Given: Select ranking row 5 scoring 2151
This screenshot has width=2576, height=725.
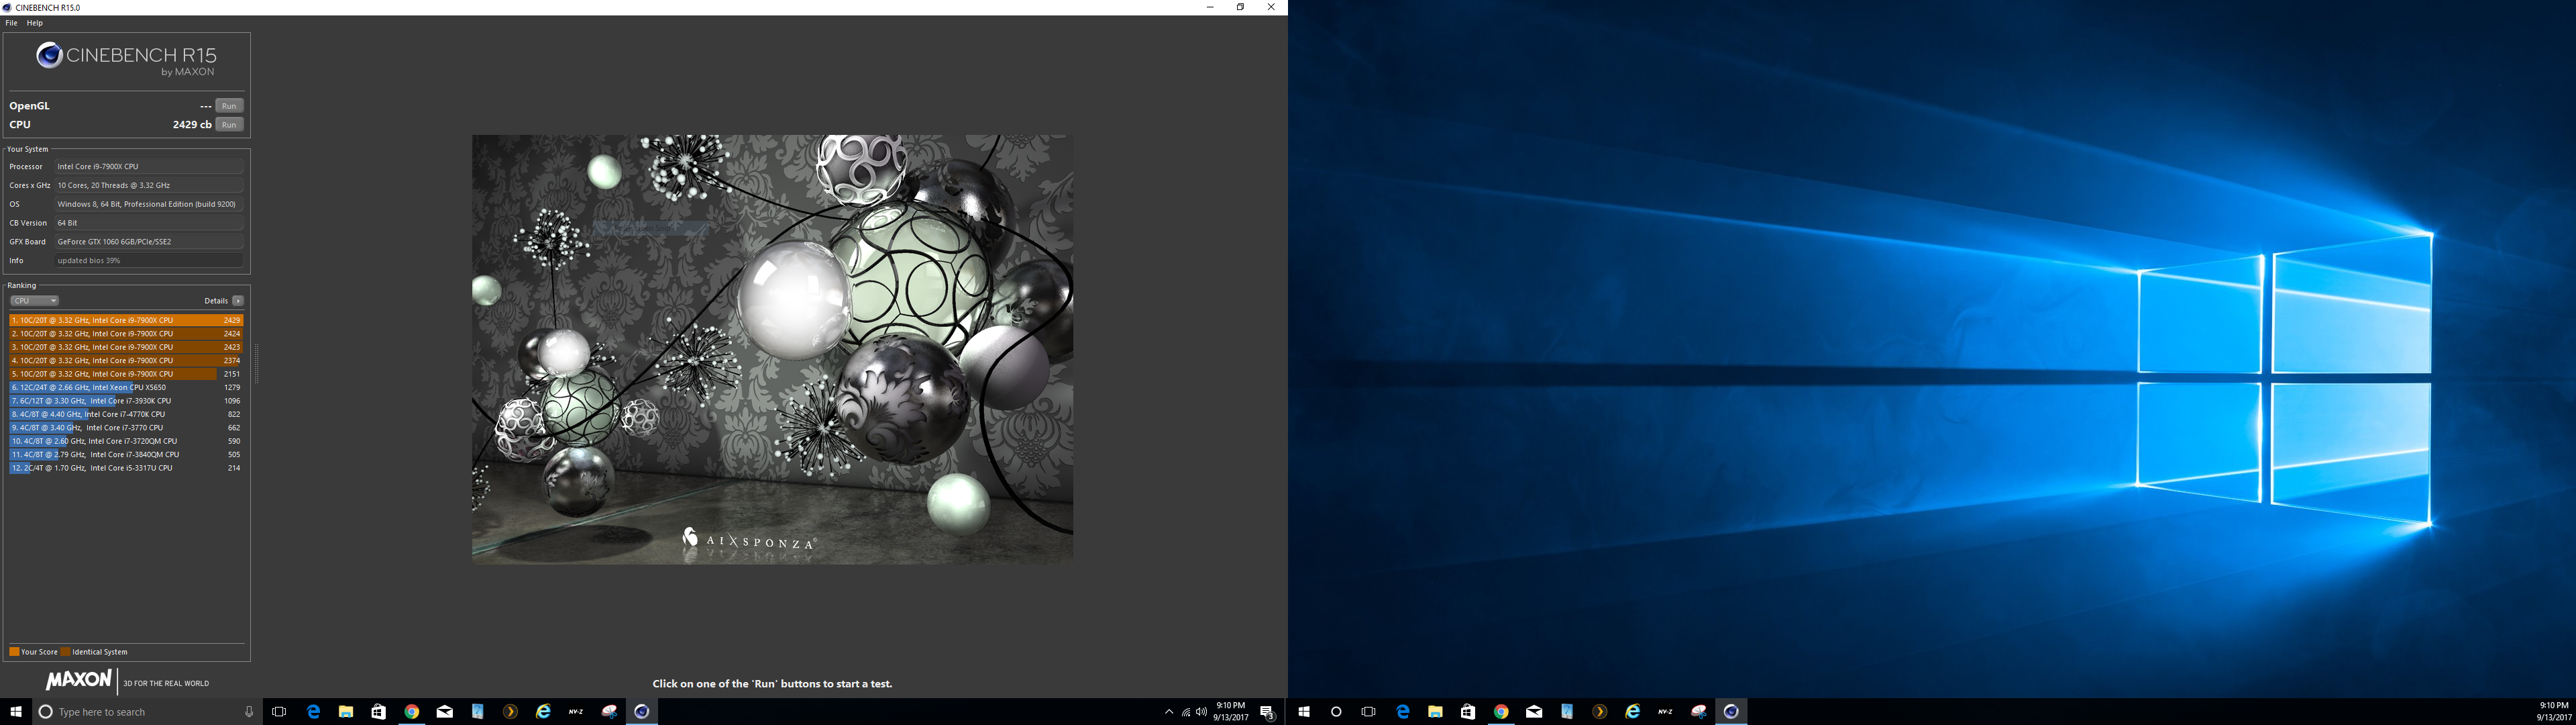Looking at the screenshot, I should (x=126, y=373).
